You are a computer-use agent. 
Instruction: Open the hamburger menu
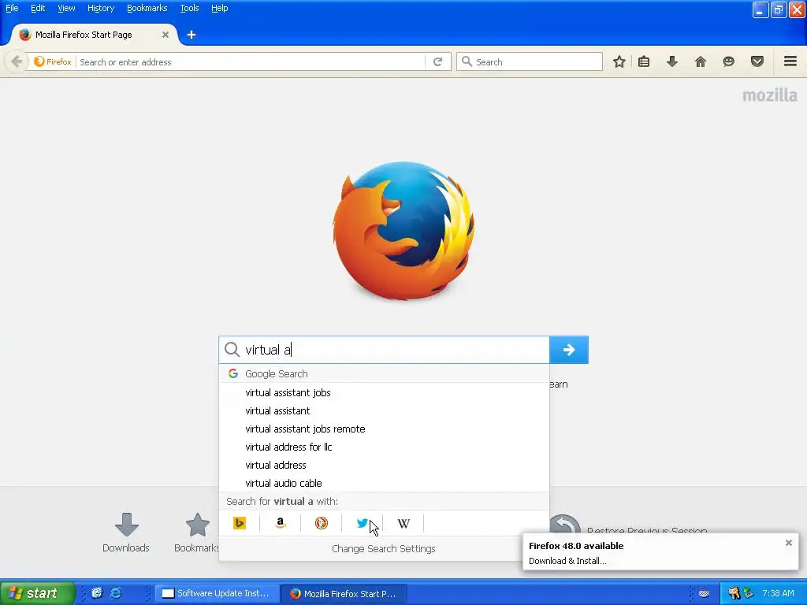(x=790, y=61)
